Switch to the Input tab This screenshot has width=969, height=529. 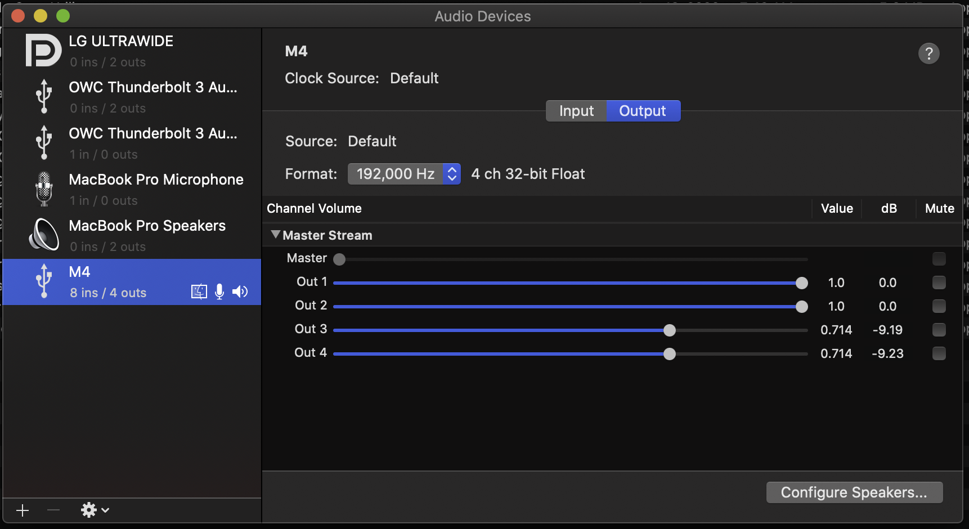[576, 111]
